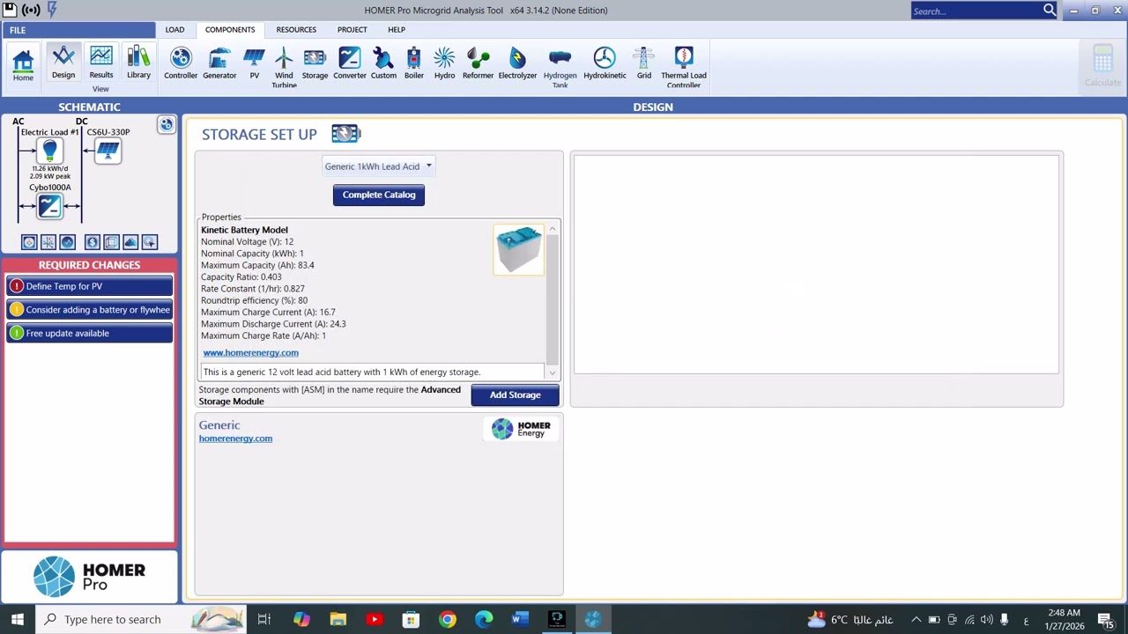Click the Add Storage button

[x=516, y=394]
